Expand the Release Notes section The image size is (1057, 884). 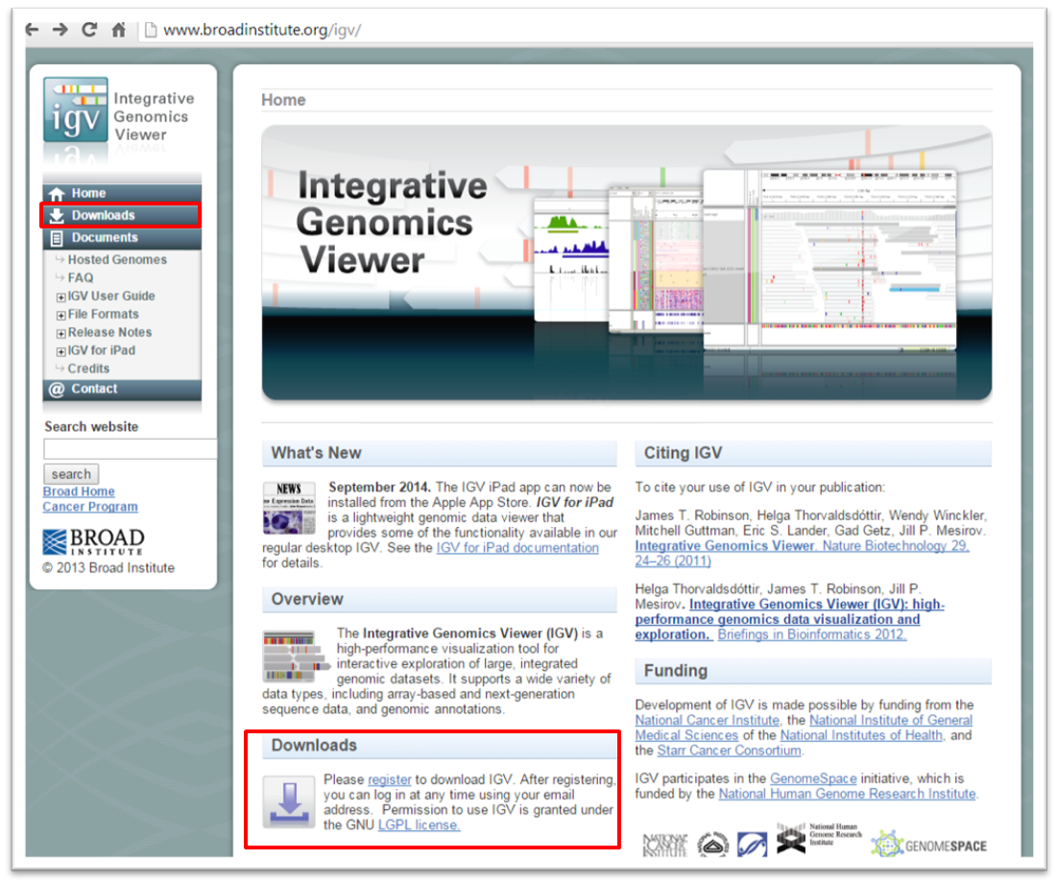tap(60, 334)
